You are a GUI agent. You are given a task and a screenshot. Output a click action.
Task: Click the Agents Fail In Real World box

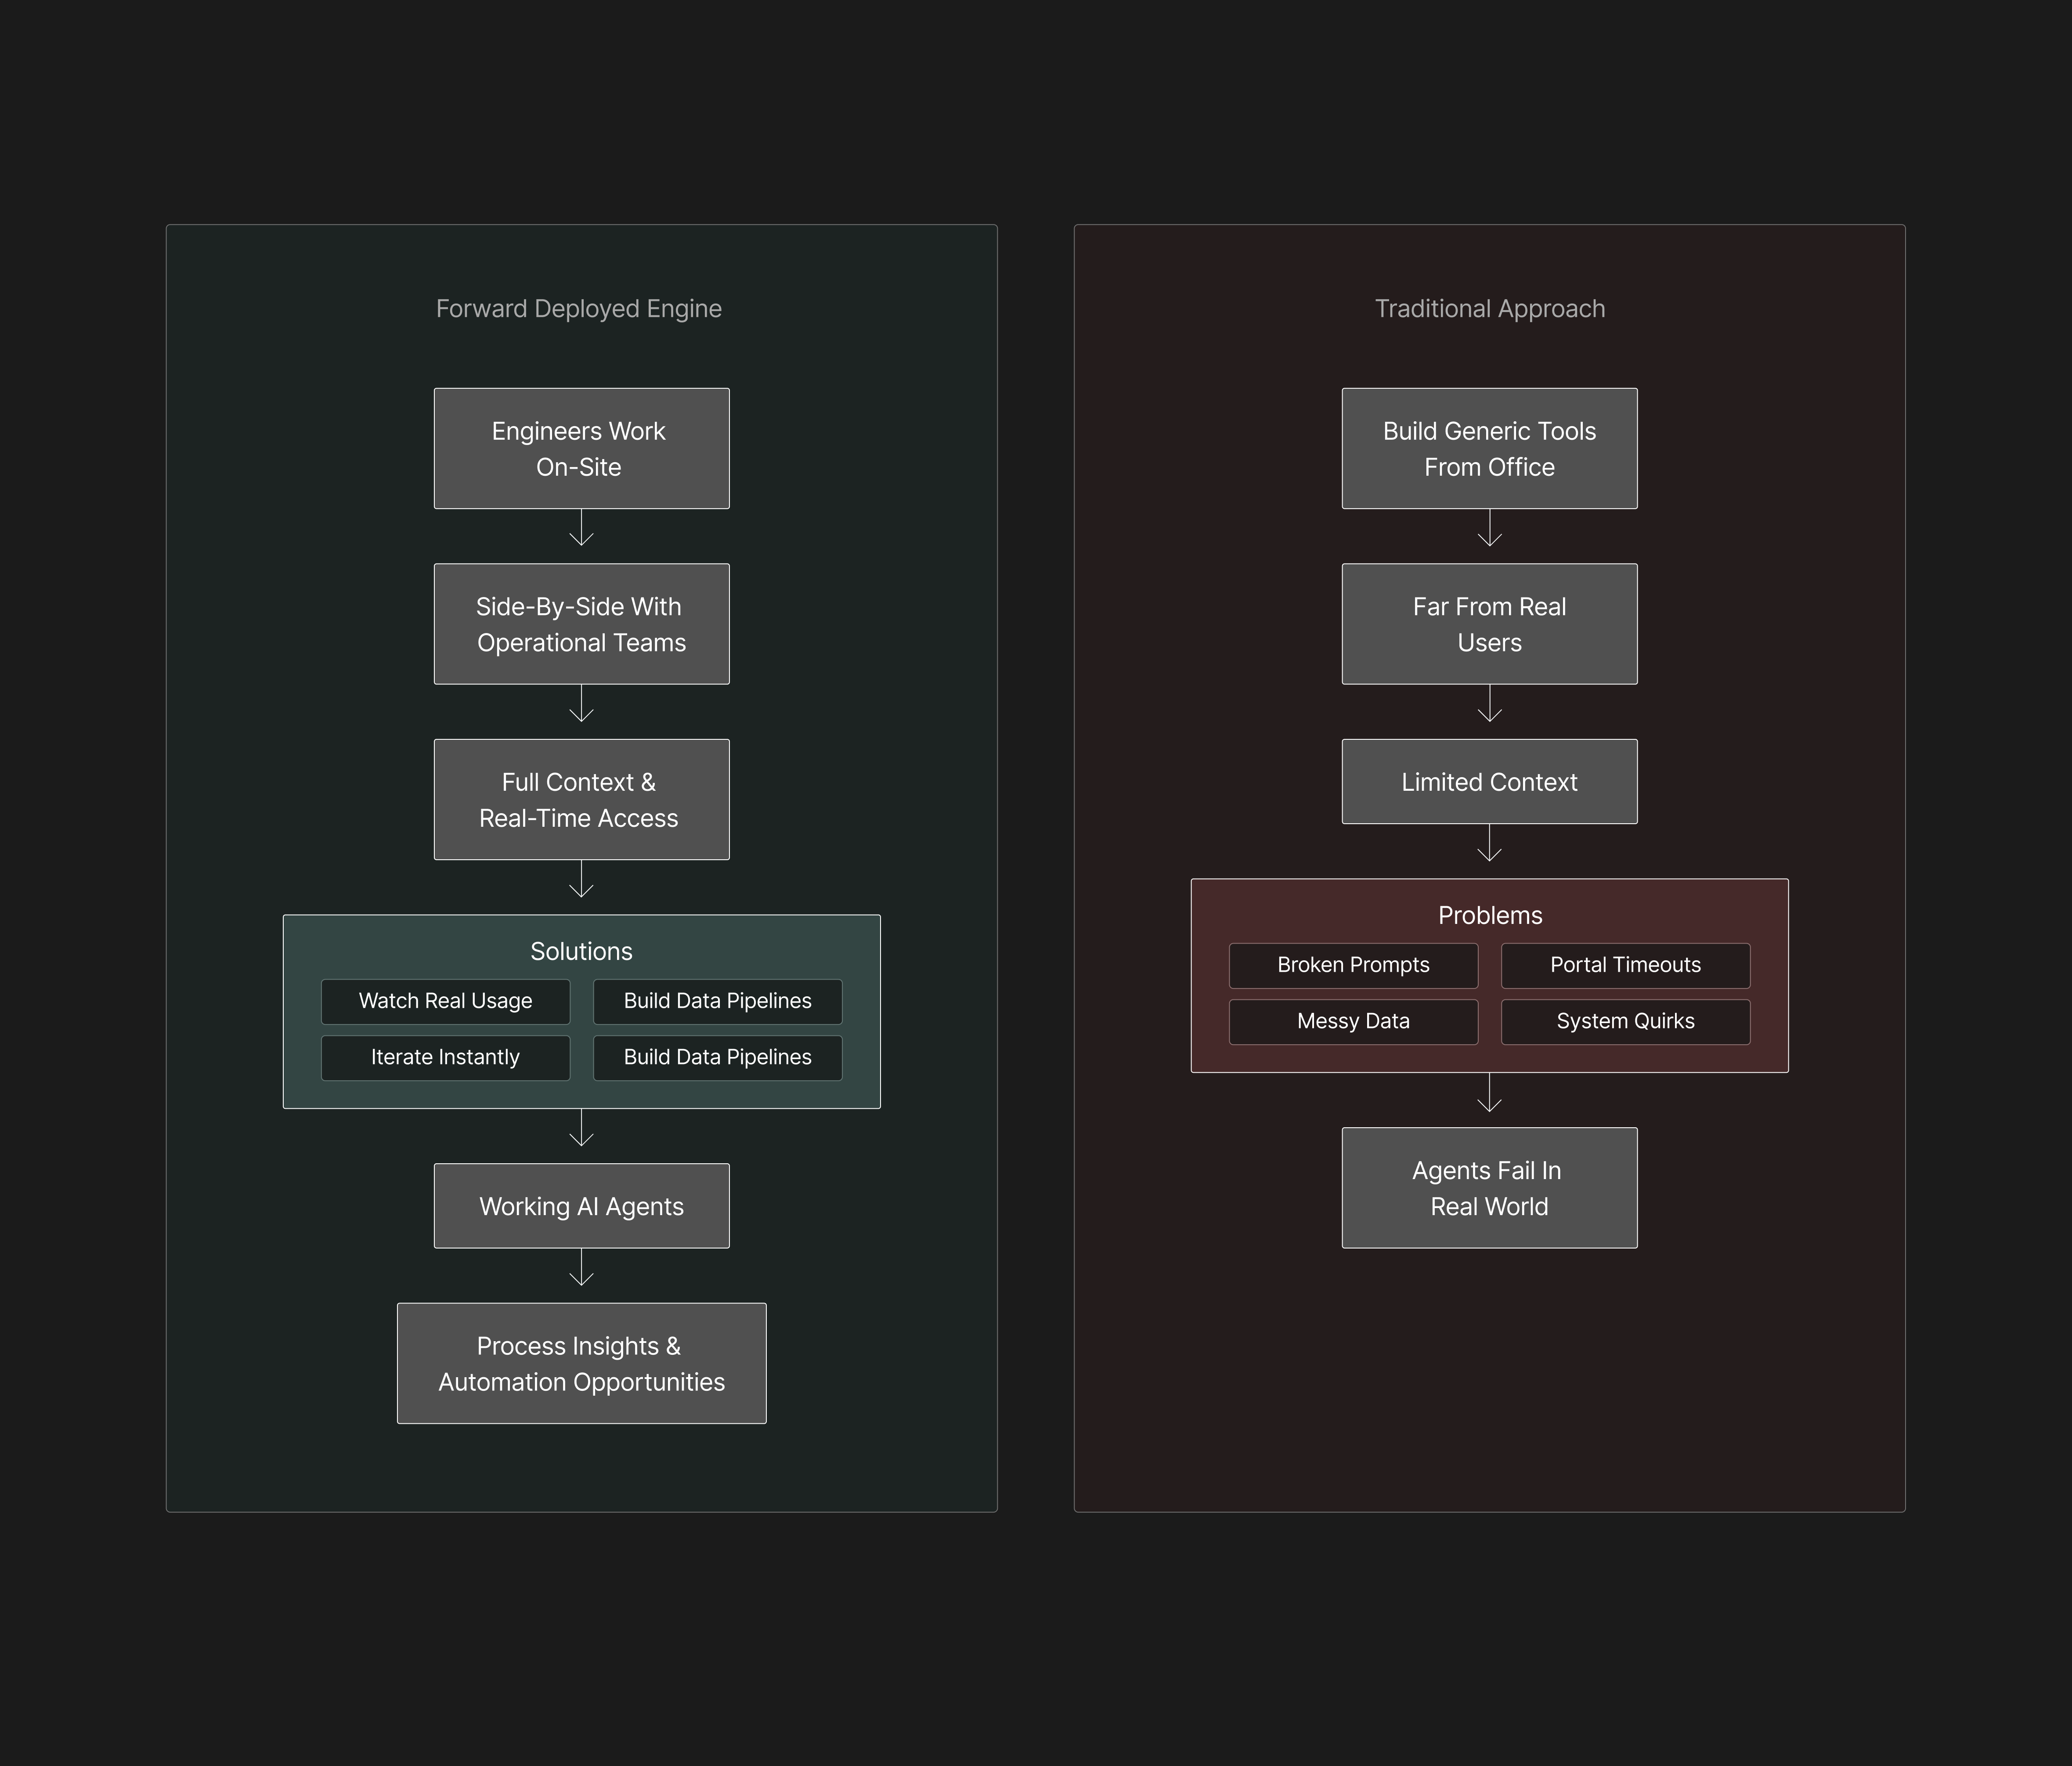[1489, 1188]
